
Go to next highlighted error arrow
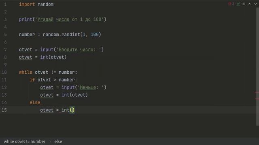coord(255,4)
